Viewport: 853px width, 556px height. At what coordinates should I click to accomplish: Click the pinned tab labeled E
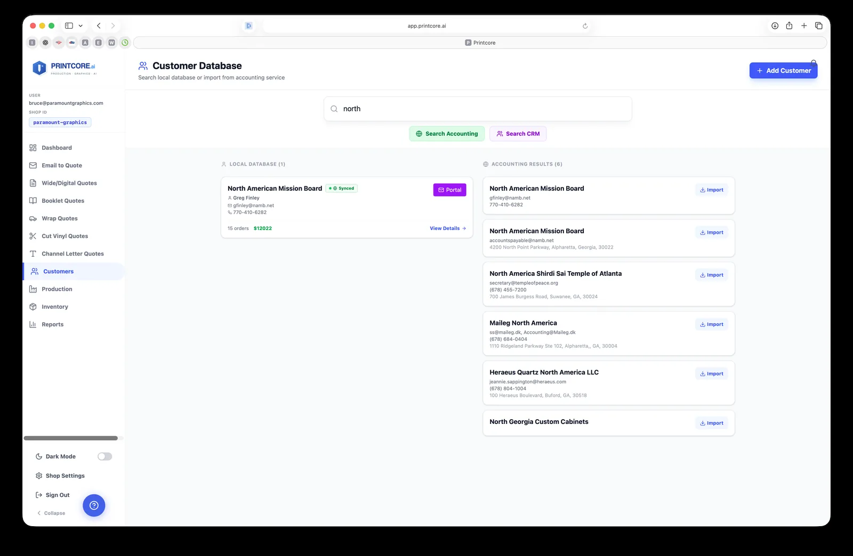98,43
